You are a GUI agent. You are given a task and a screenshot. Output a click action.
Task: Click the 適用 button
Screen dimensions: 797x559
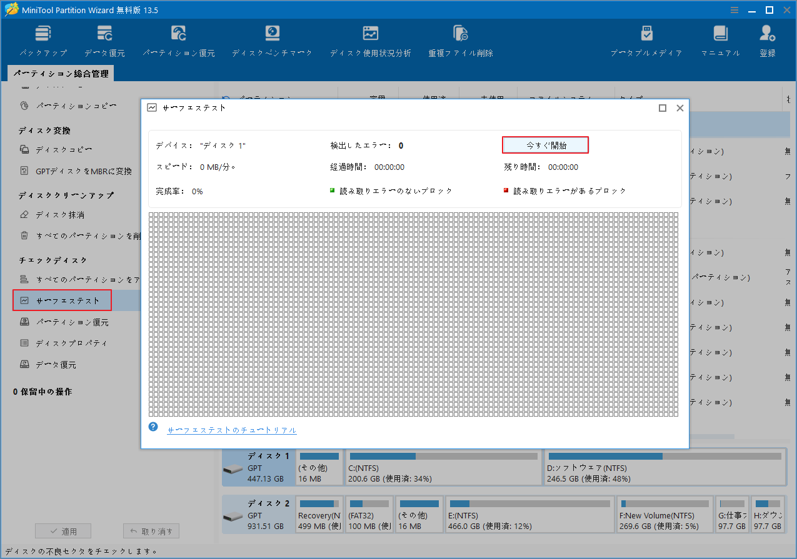pyautogui.click(x=63, y=530)
